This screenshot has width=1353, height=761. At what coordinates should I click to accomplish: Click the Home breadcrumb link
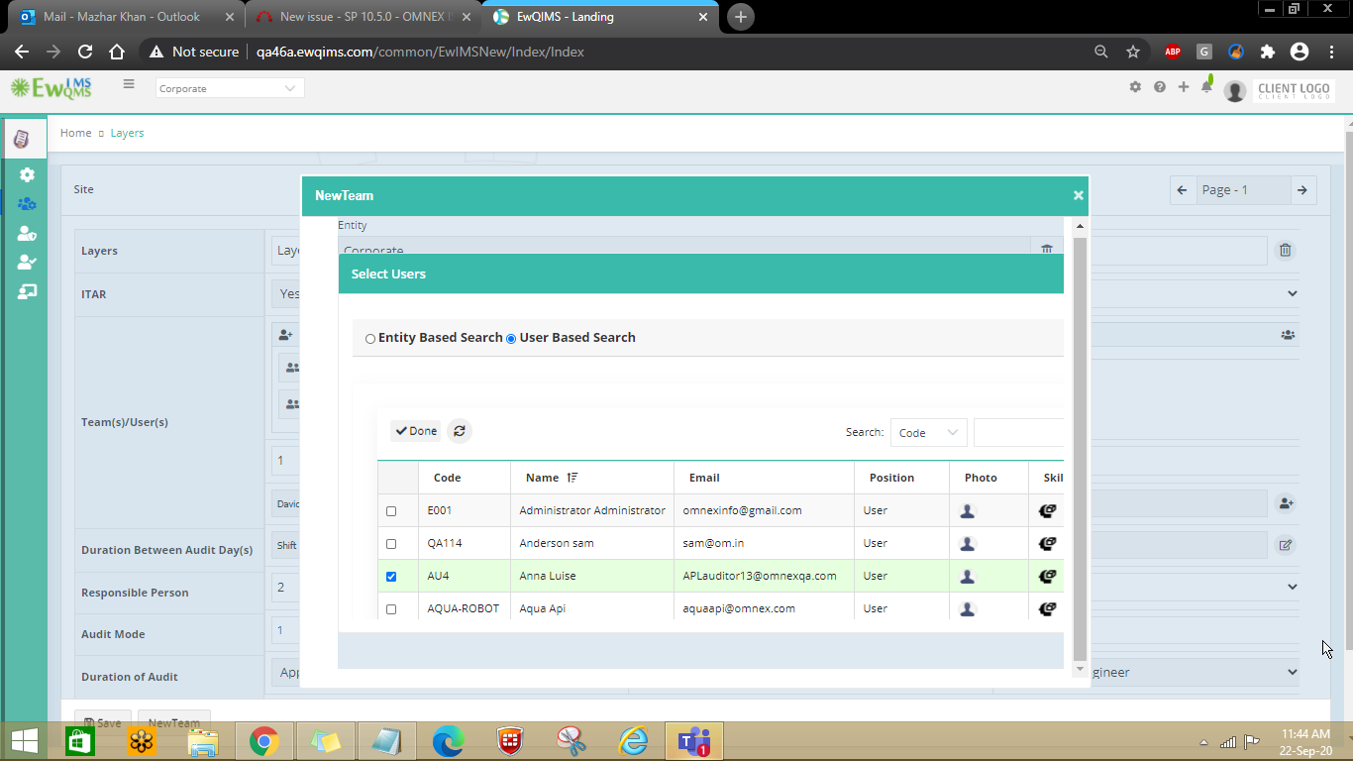pyautogui.click(x=76, y=133)
